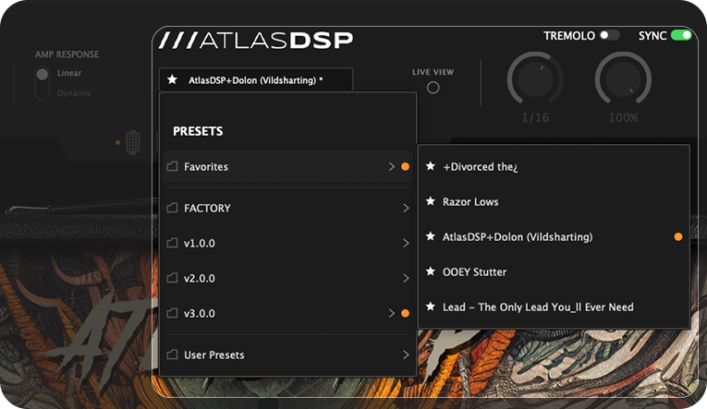
Task: Click the v2.0.0 folder icon
Action: pyautogui.click(x=172, y=278)
